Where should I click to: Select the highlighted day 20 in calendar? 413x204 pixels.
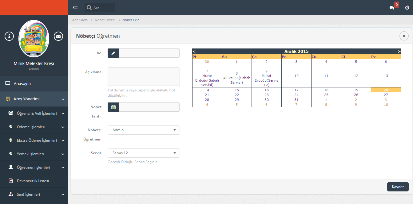point(386,90)
